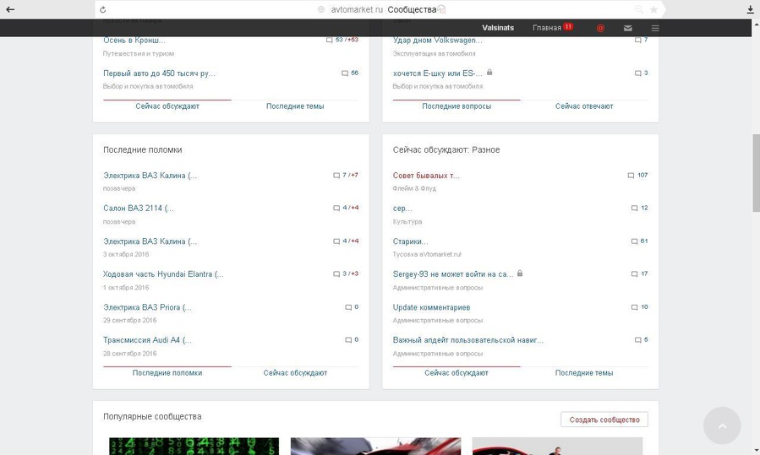Select Последние вопросы tab

pyautogui.click(x=457, y=106)
